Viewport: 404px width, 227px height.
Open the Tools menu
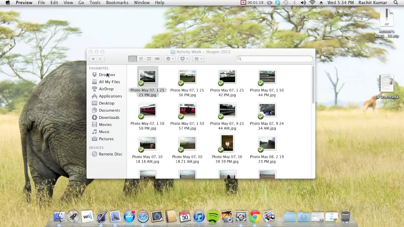[95, 3]
